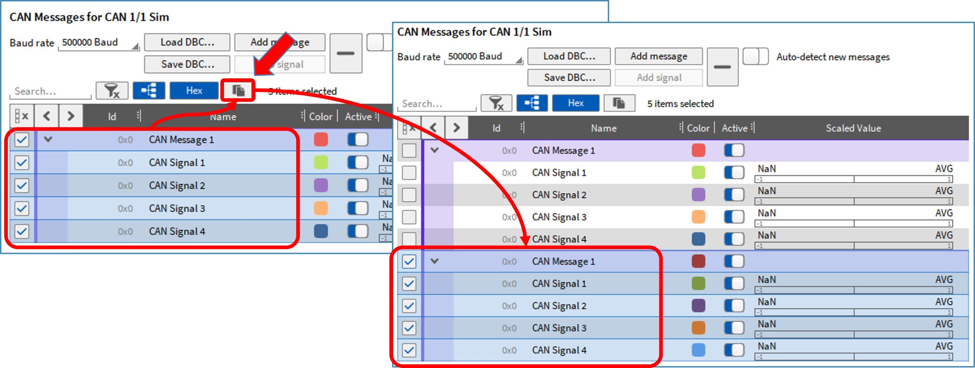Click the Search input field

pyautogui.click(x=436, y=103)
